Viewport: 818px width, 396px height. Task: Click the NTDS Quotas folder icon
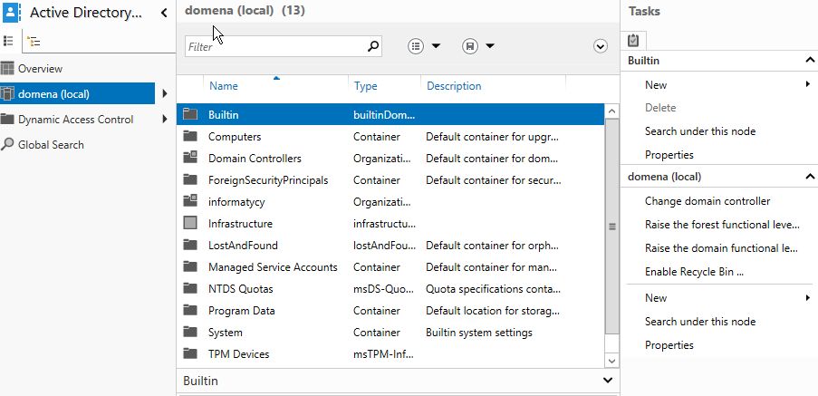click(x=190, y=288)
